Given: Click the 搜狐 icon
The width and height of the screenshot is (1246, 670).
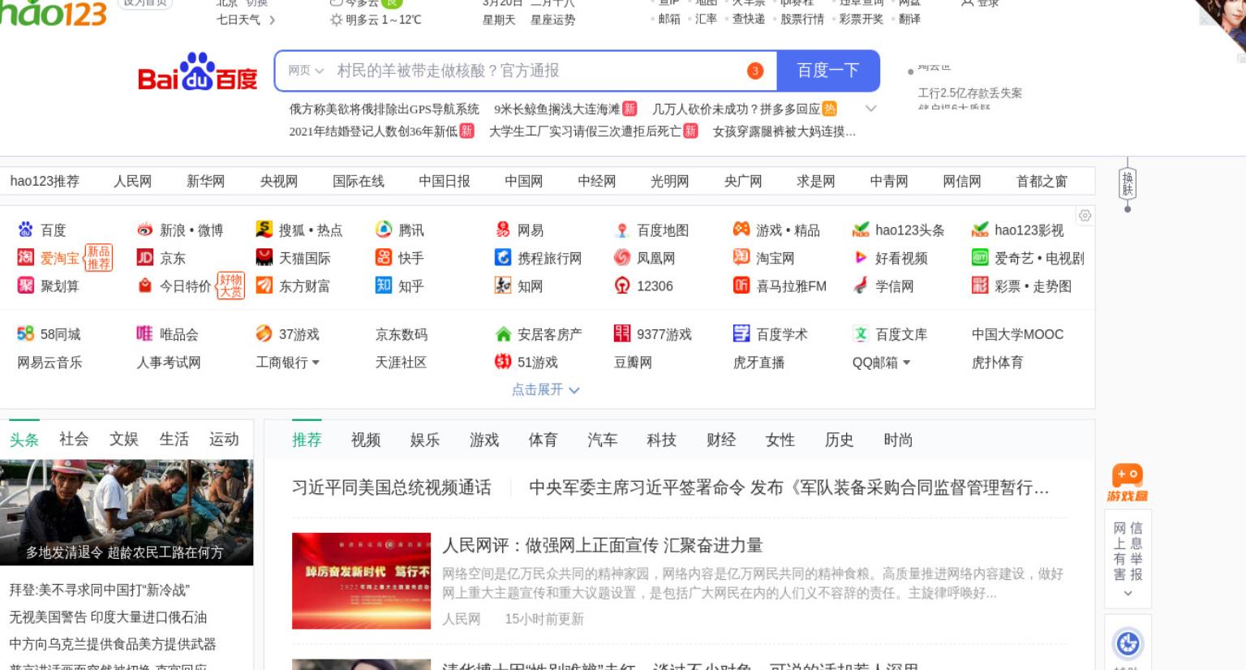Looking at the screenshot, I should pyautogui.click(x=264, y=230).
